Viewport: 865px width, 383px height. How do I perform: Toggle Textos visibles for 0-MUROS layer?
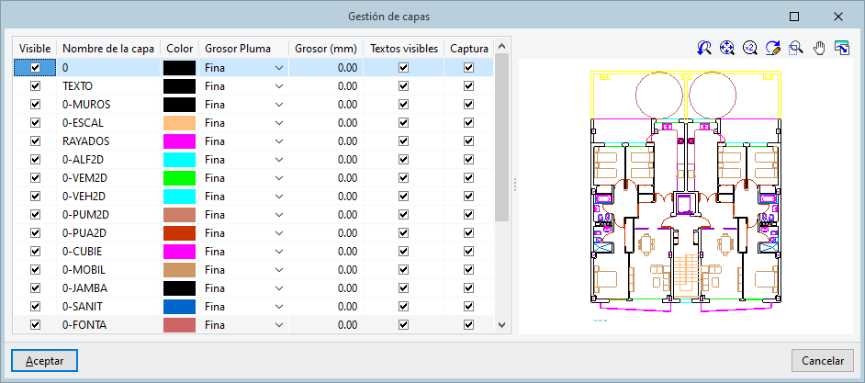(402, 104)
